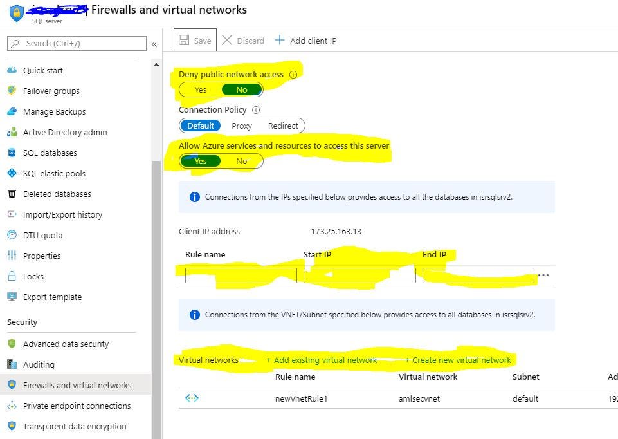Screen dimensions: 618x439
Task: Collapse the sidebar navigation pane
Action: point(156,43)
